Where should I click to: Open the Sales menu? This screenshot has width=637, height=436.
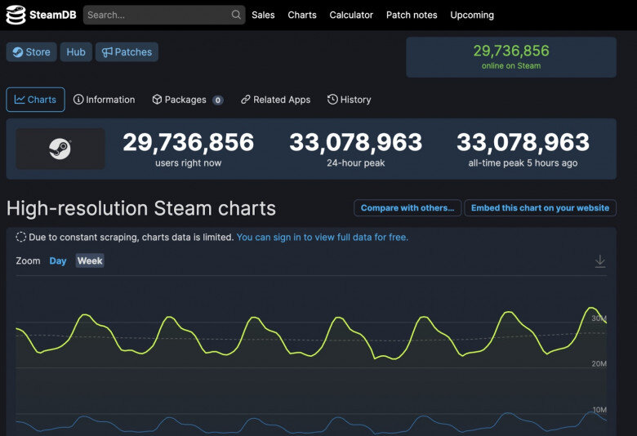(x=263, y=15)
